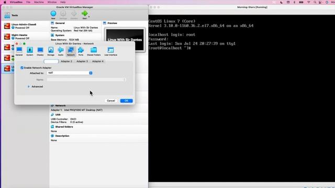Click the Morning-Stars [Running] window title bar

pos(242,7)
